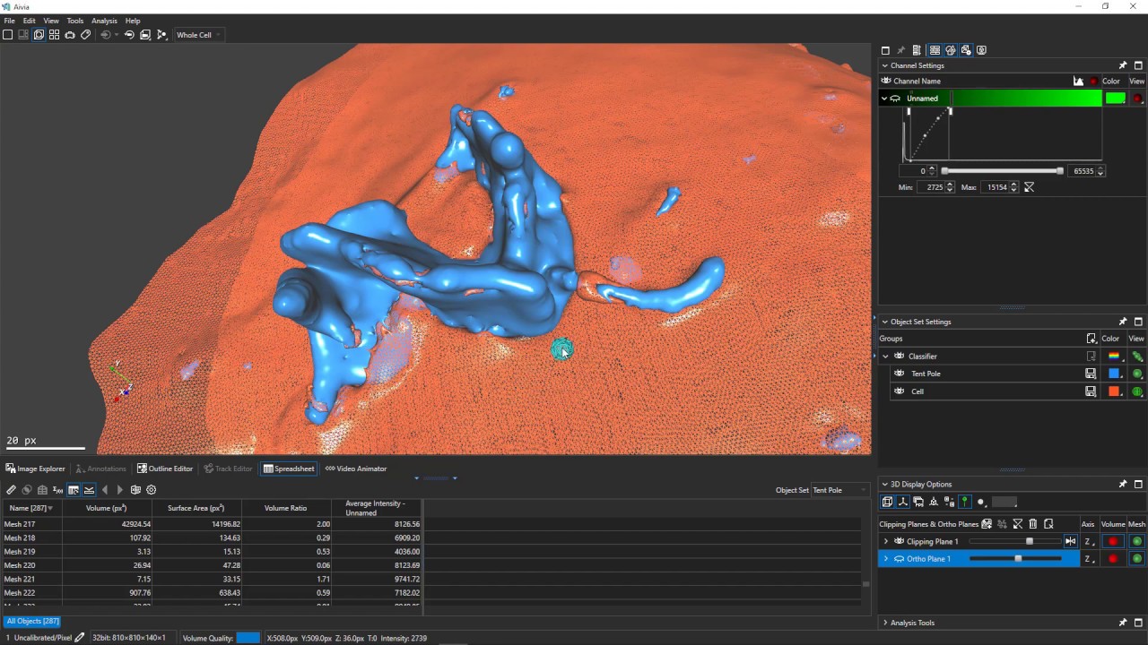Increase the Min value with its up arrow
This screenshot has height=645, width=1148.
click(950, 185)
